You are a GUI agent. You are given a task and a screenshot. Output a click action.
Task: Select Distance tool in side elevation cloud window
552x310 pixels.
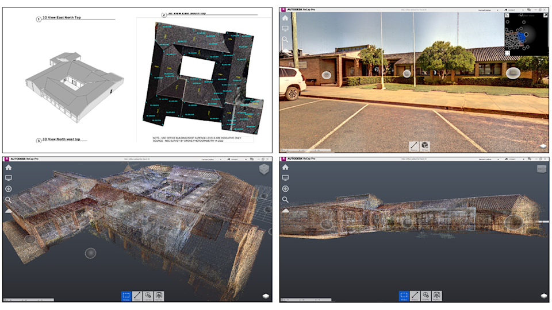pyautogui.click(x=415, y=296)
